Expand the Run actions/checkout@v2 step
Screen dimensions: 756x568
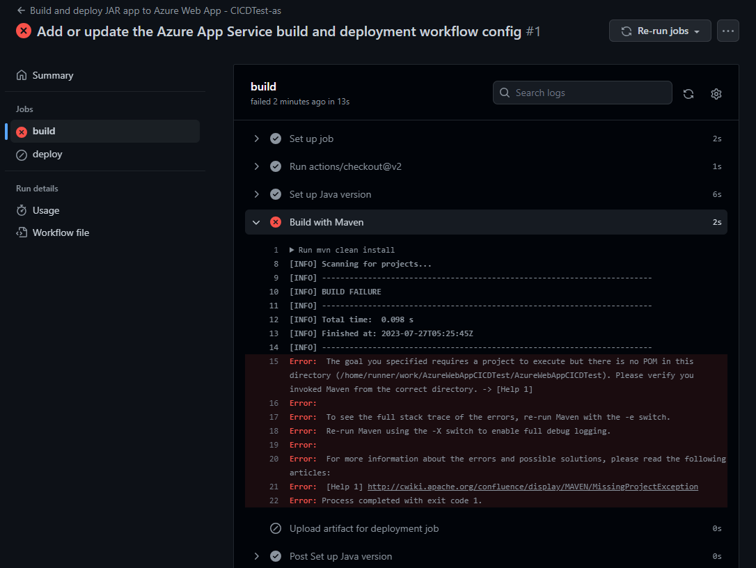[256, 166]
